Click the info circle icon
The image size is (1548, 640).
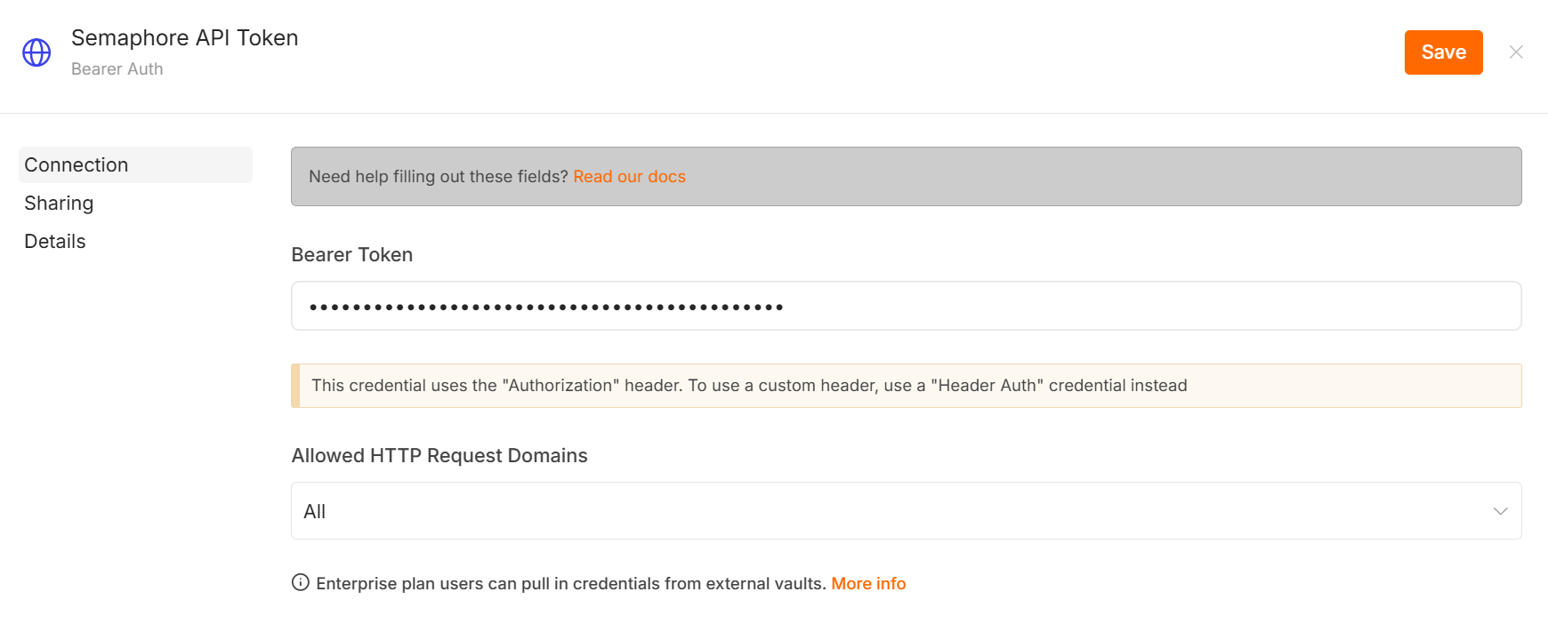click(301, 582)
